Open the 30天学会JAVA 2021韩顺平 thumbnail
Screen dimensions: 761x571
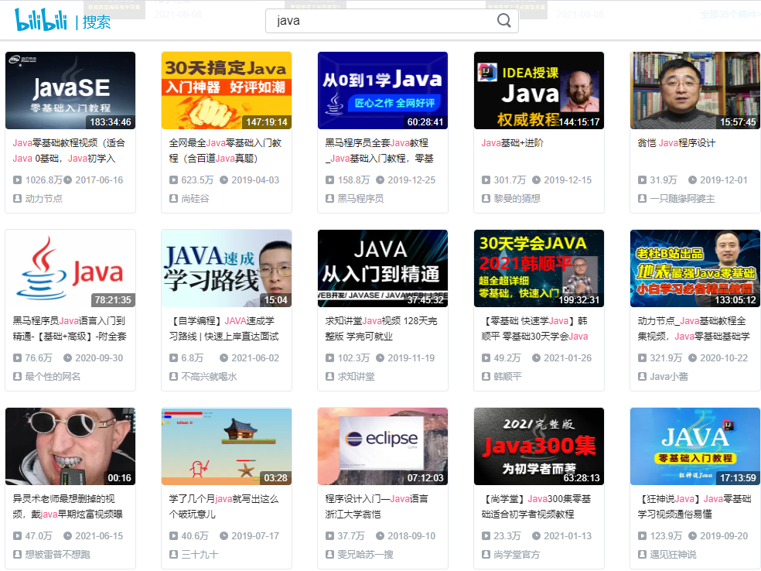pos(539,268)
